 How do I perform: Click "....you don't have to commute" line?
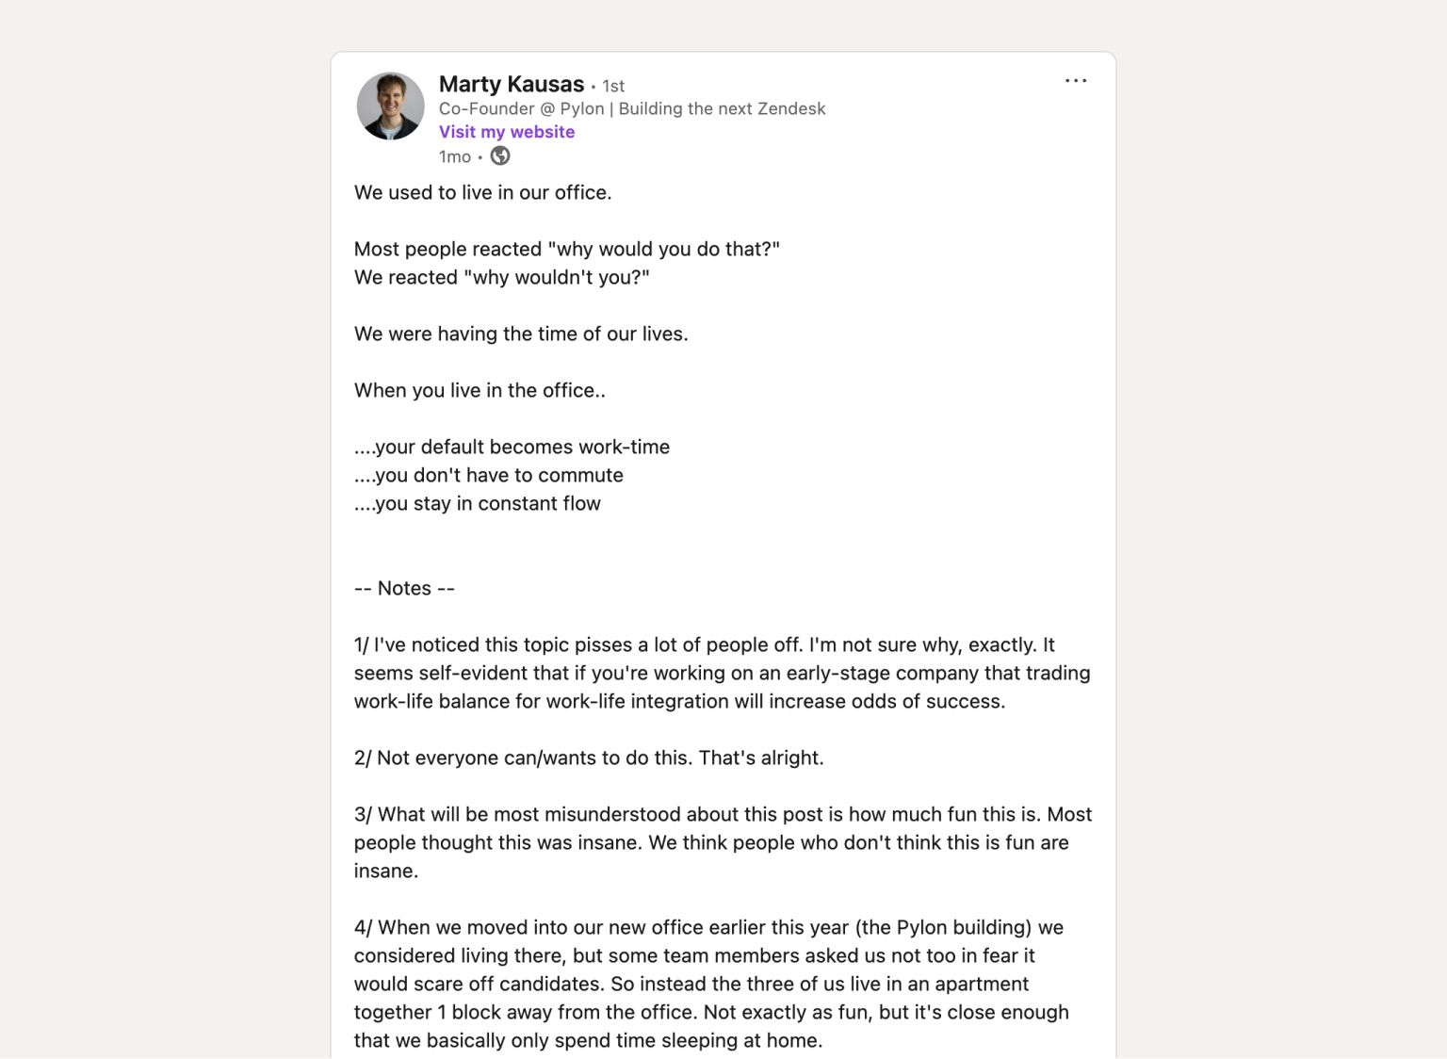[x=489, y=475]
